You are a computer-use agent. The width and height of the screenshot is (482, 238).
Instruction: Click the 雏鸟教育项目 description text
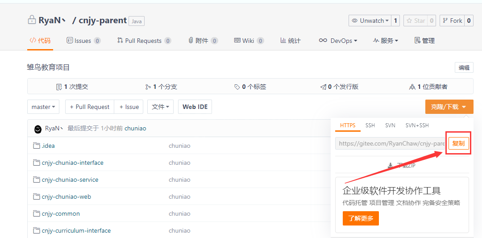pyautogui.click(x=49, y=67)
